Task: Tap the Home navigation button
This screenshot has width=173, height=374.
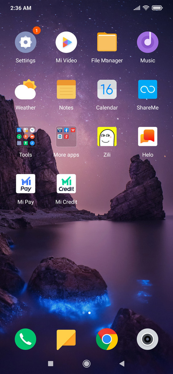Action: click(86, 364)
